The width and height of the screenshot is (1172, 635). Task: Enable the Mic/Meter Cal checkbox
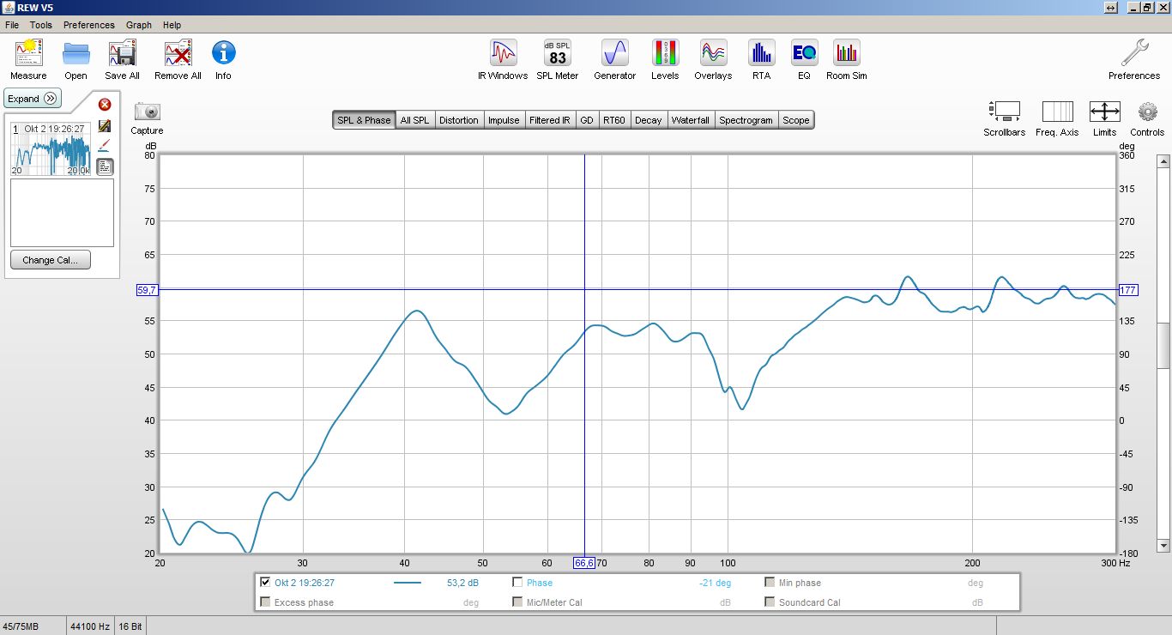(x=517, y=602)
